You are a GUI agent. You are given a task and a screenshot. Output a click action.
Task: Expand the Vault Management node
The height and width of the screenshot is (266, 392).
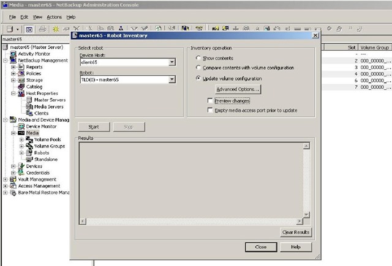coord(6,179)
